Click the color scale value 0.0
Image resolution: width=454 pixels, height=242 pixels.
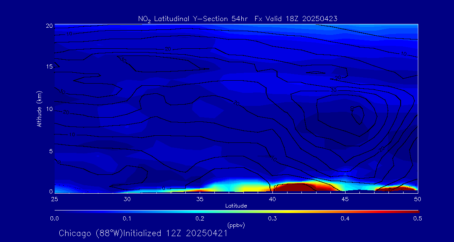54,218
